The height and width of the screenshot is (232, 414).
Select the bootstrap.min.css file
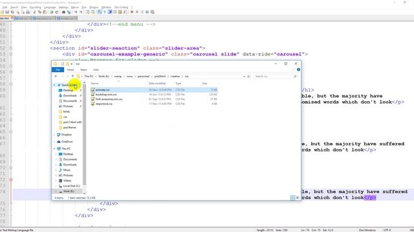154,95
